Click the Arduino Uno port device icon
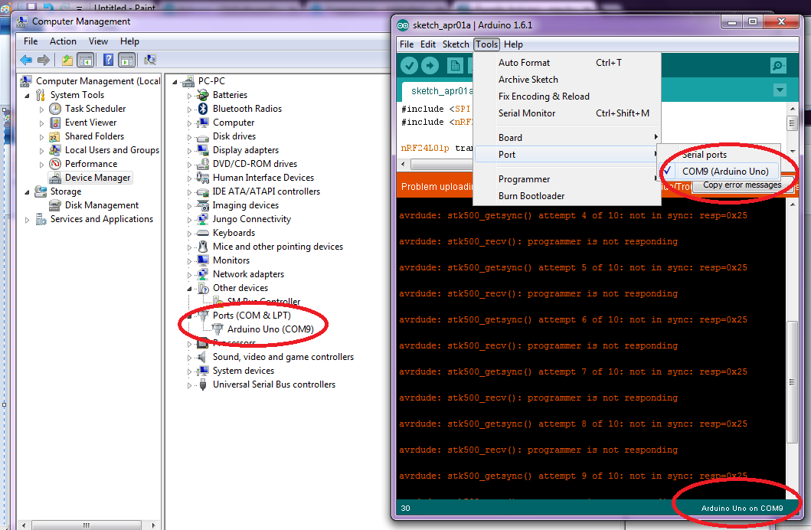The height and width of the screenshot is (530, 811). tap(217, 329)
